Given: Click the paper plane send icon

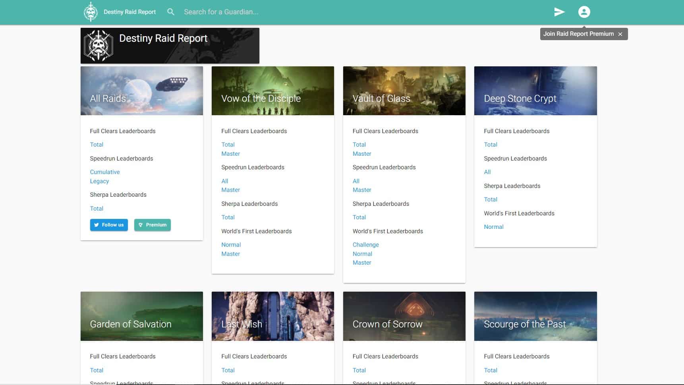Looking at the screenshot, I should click(559, 12).
